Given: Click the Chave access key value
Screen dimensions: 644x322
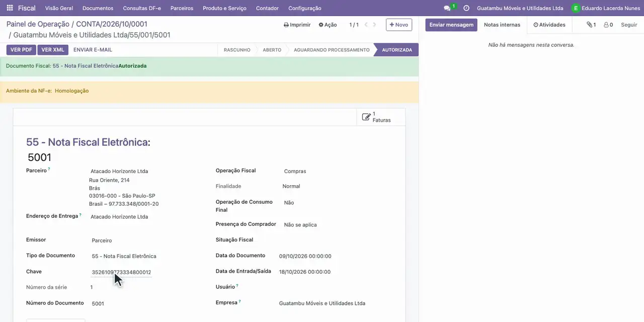Looking at the screenshot, I should [121, 272].
